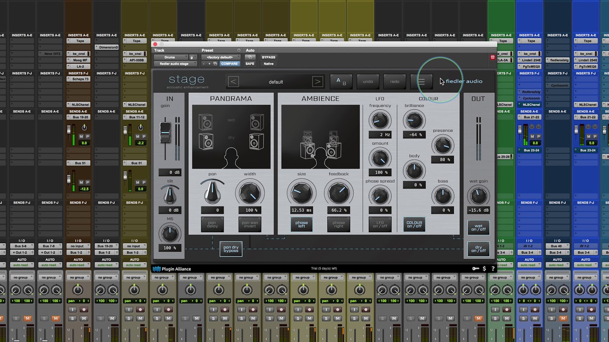Click the brilliance knob in Colour
The height and width of the screenshot is (342, 609).
[414, 120]
